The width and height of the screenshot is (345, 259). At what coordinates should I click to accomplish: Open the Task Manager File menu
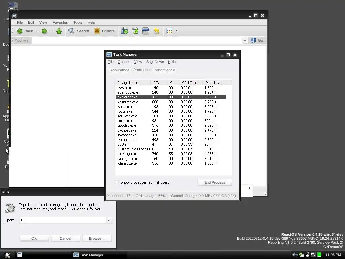[x=111, y=62]
